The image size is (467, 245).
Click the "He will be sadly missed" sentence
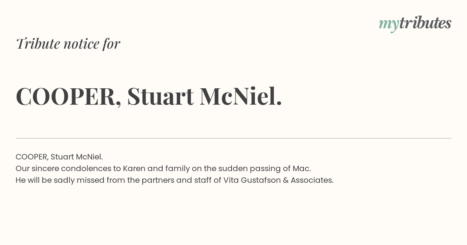[x=174, y=180]
